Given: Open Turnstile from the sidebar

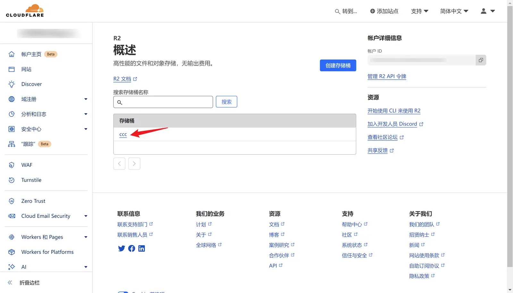Looking at the screenshot, I should pos(31,180).
